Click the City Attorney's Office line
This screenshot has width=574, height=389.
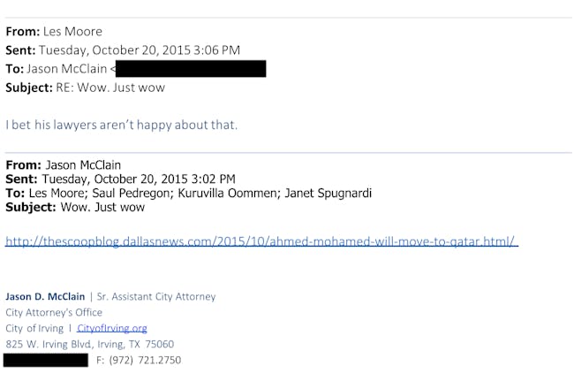tap(54, 312)
